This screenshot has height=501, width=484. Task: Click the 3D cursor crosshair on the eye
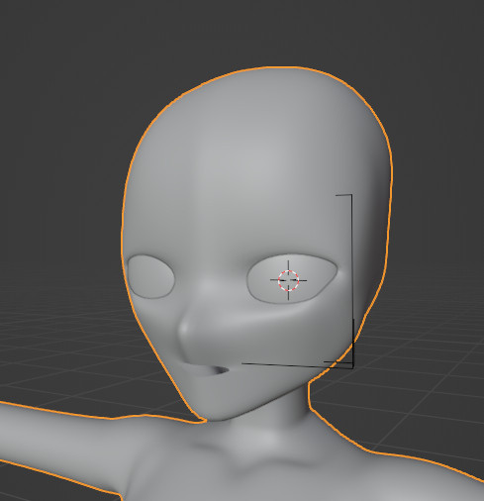[289, 280]
